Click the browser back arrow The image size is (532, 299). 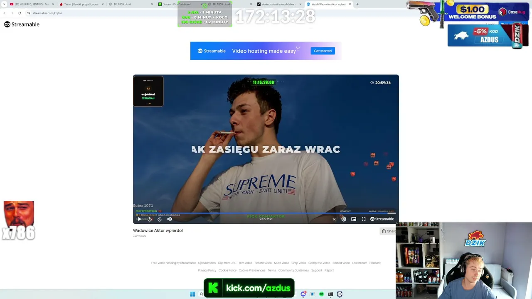click(x=5, y=13)
